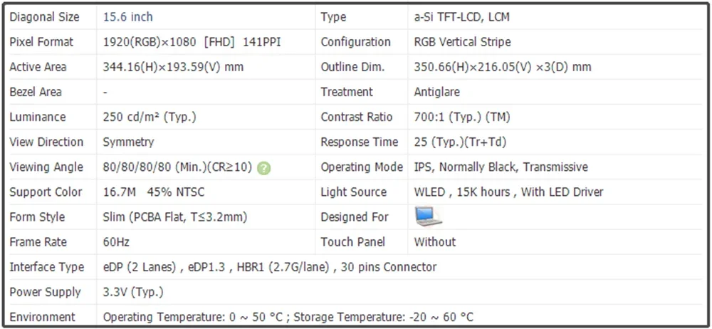Viewport: 712px width, 329px height.
Task: Click the green help icon beside Viewing Angle
Action: [x=264, y=168]
